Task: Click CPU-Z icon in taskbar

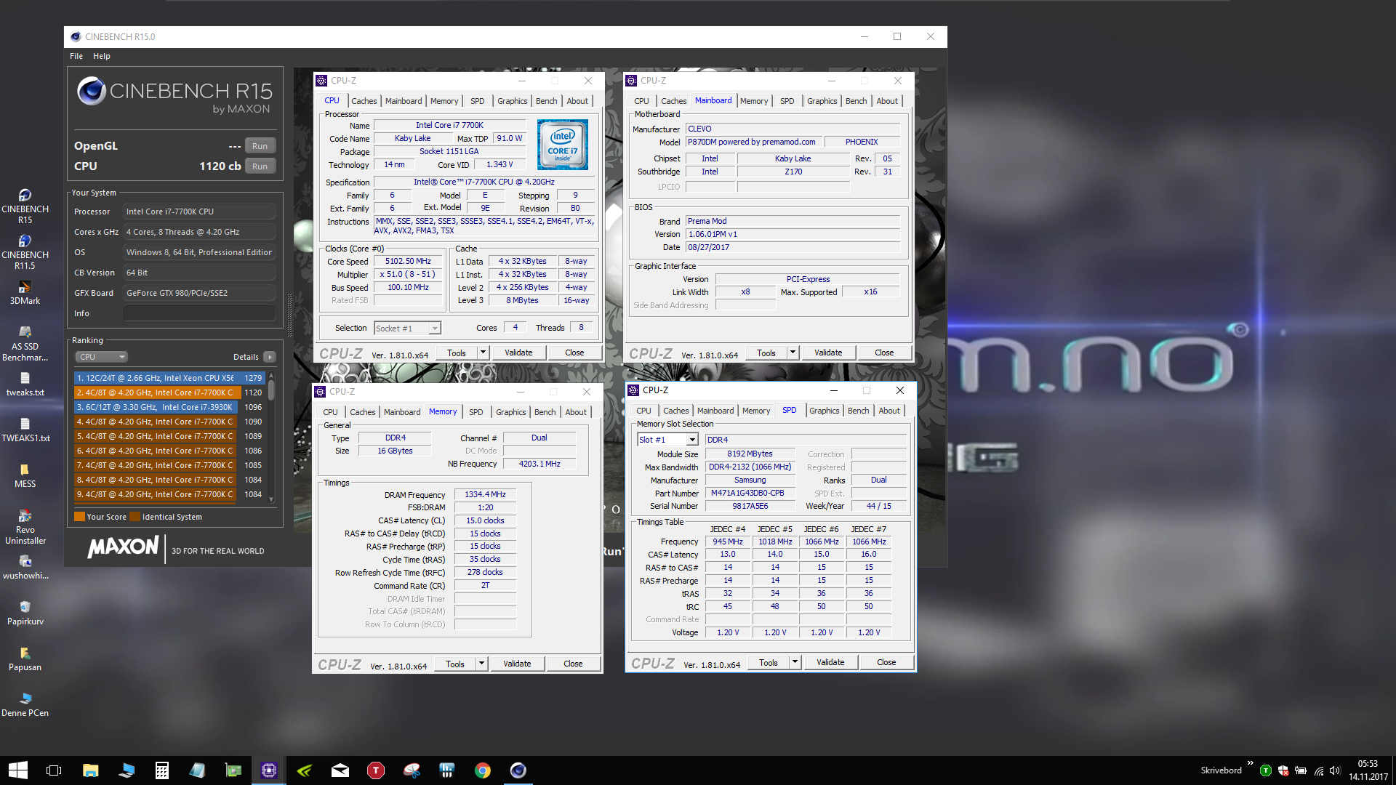Action: (x=269, y=770)
